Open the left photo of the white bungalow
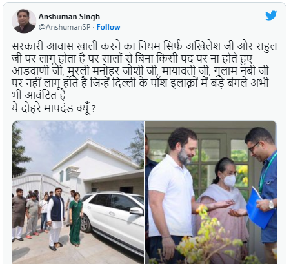This screenshot has height=264, width=291. click(x=78, y=192)
